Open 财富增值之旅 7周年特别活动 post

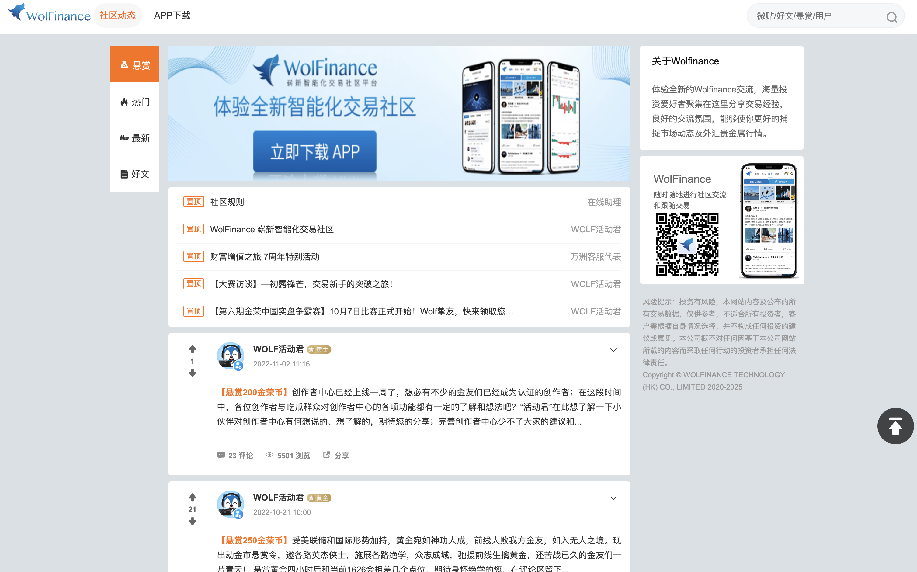tap(264, 256)
